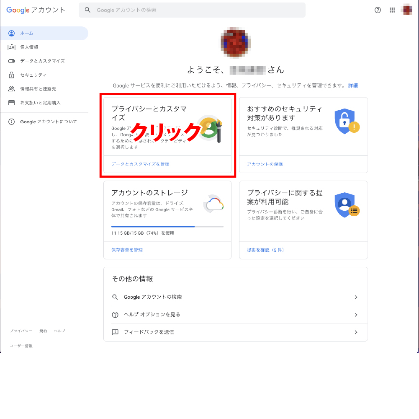Click the データとカスタマイズ toggle icon in sidebar

(11, 61)
